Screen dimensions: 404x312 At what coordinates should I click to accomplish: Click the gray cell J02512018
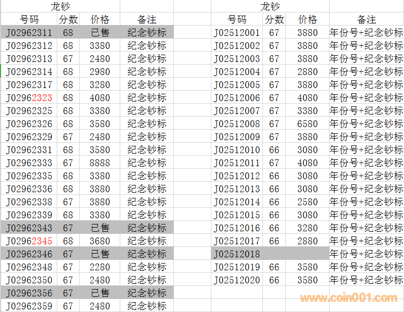coord(237,254)
